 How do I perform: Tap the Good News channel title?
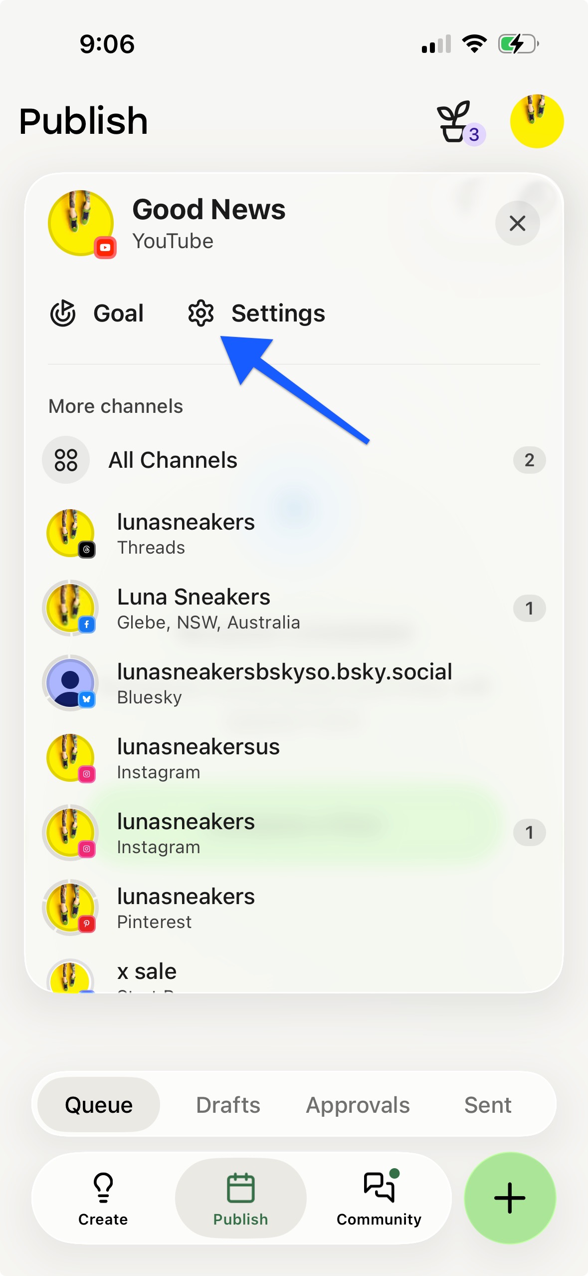tap(209, 209)
